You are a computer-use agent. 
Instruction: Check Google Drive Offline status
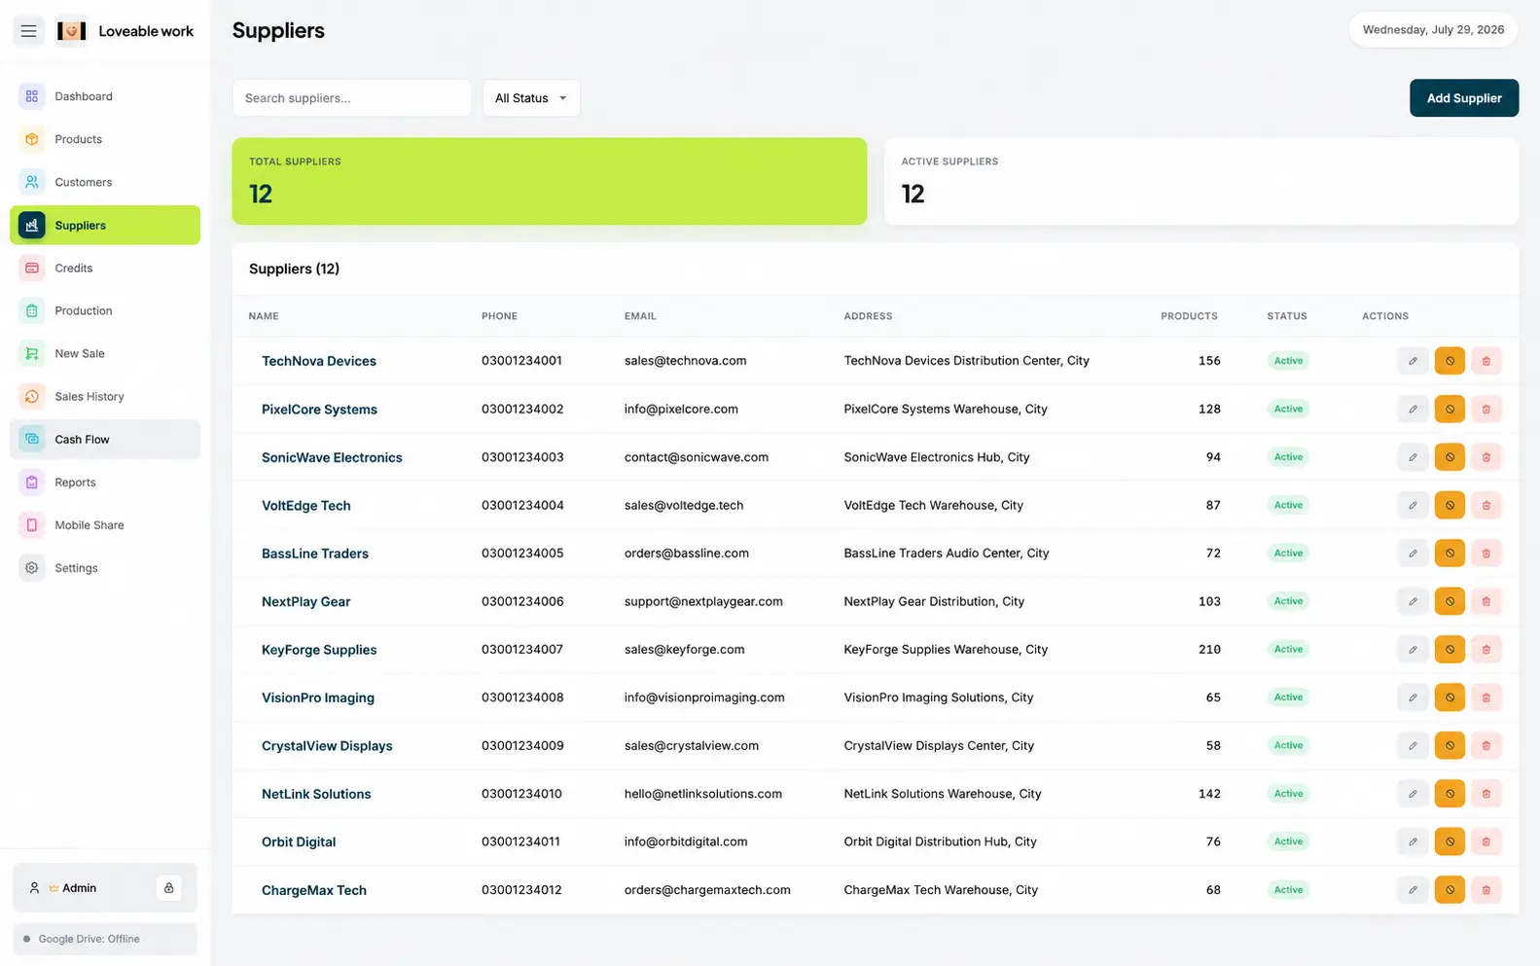click(105, 939)
